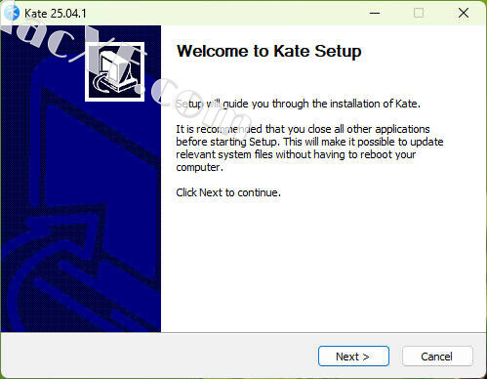Click the Kate app icon in title bar
Viewport: 487px width, 379px height.
coord(12,13)
